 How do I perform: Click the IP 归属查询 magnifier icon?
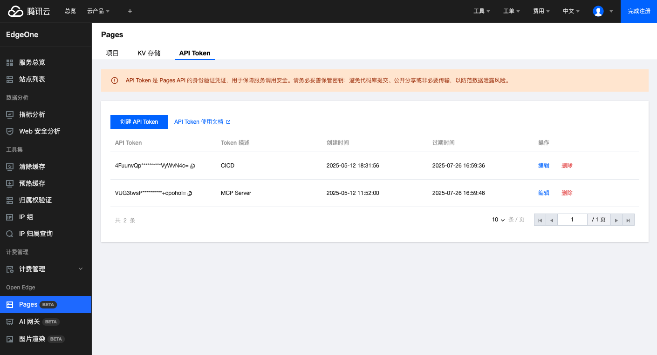click(10, 234)
